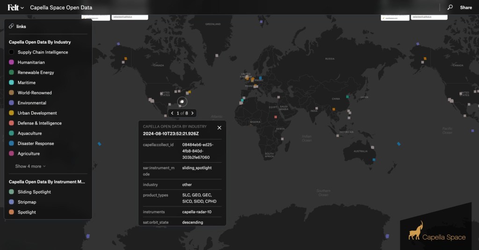Click the blue marker near Australia

point(374,160)
